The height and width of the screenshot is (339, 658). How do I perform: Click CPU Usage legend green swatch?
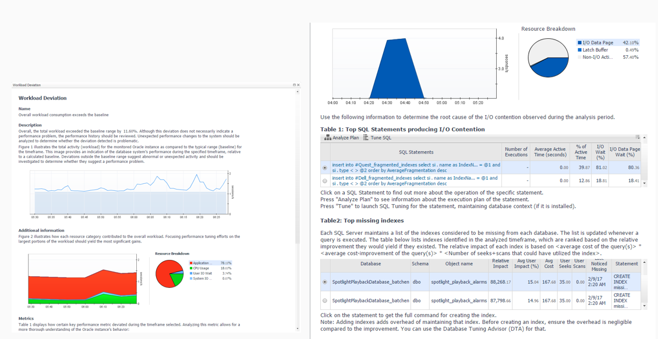191,268
